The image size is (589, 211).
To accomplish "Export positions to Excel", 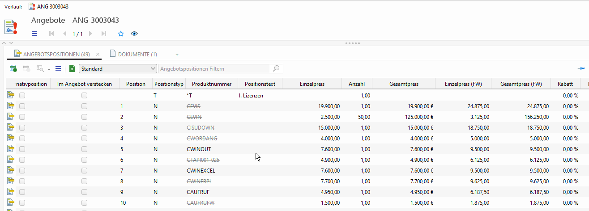I will (x=72, y=69).
